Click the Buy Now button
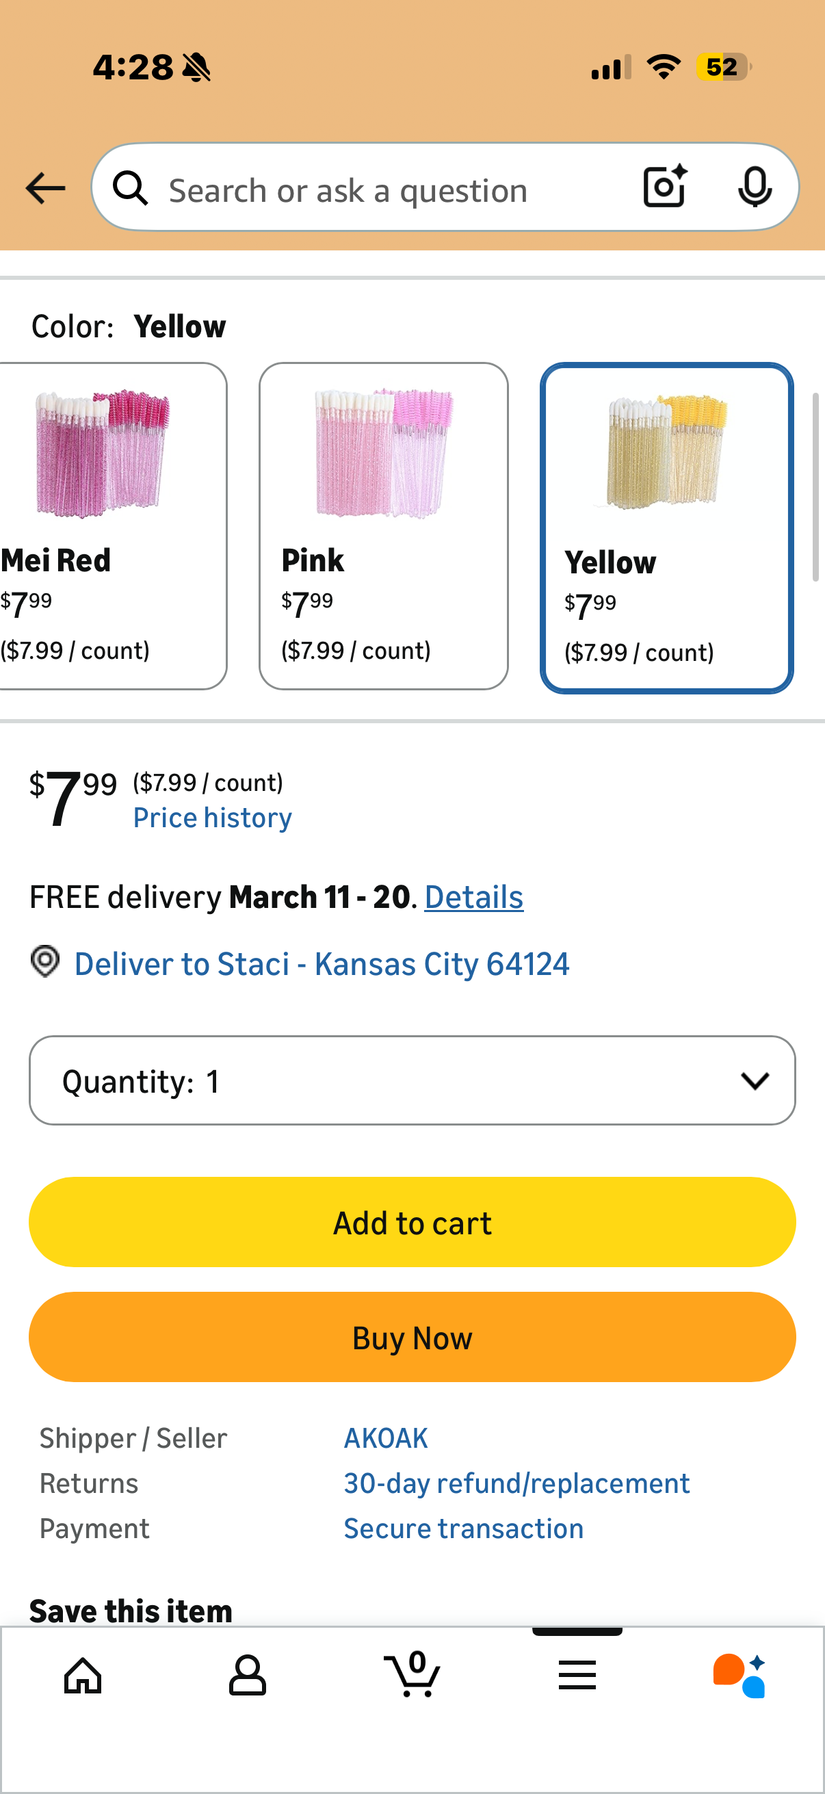 (x=412, y=1337)
